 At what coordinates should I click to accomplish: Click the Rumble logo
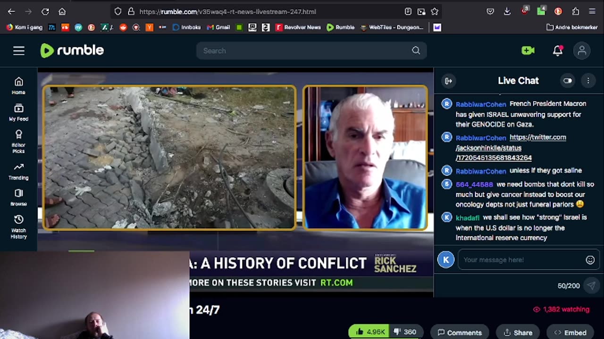72,50
